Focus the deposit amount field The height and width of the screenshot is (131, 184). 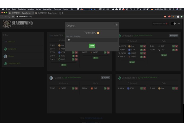point(92,40)
